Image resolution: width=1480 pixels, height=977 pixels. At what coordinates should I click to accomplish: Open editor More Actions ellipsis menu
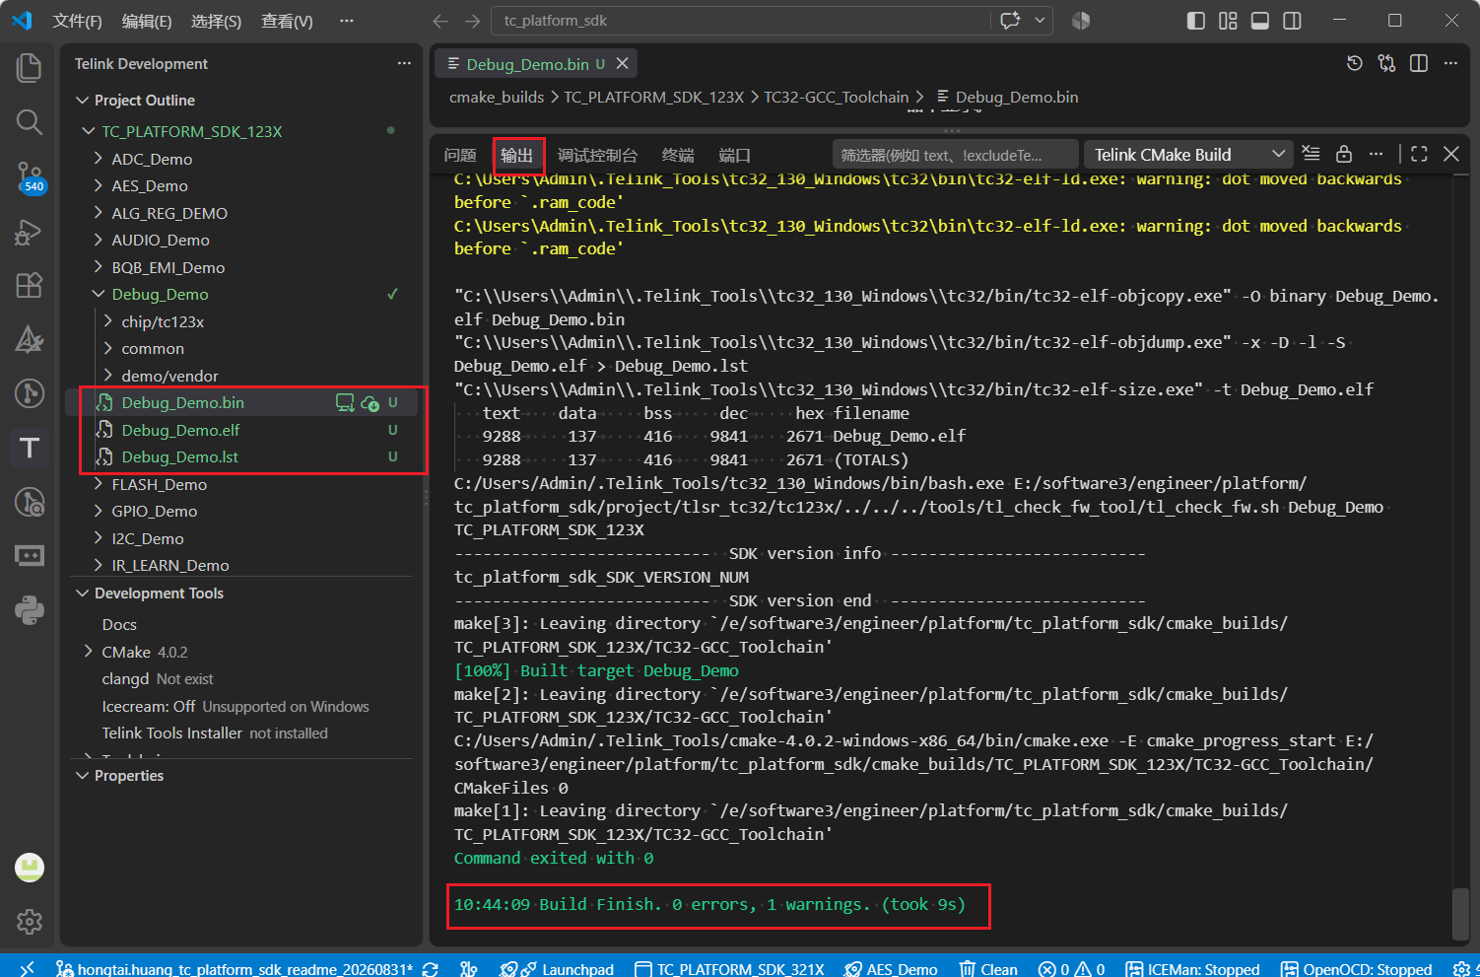pyautogui.click(x=1450, y=63)
